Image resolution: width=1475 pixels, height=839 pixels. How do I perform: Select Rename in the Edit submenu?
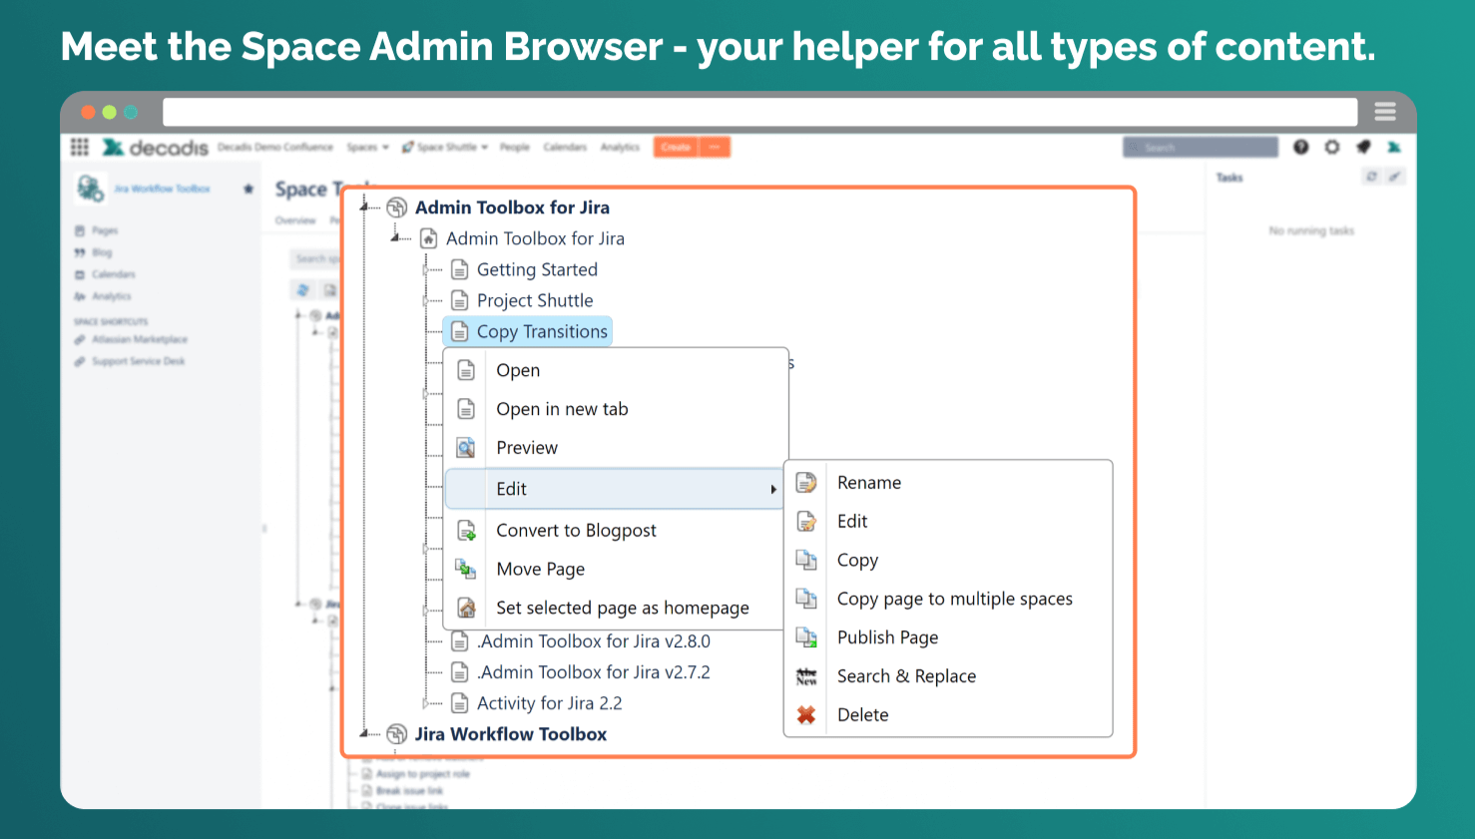(x=948, y=483)
